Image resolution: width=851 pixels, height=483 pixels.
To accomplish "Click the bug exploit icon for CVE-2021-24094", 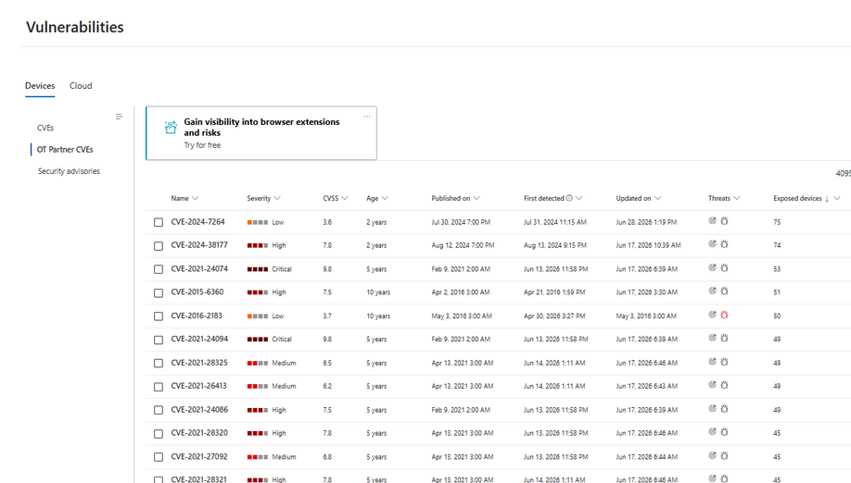I will (725, 338).
